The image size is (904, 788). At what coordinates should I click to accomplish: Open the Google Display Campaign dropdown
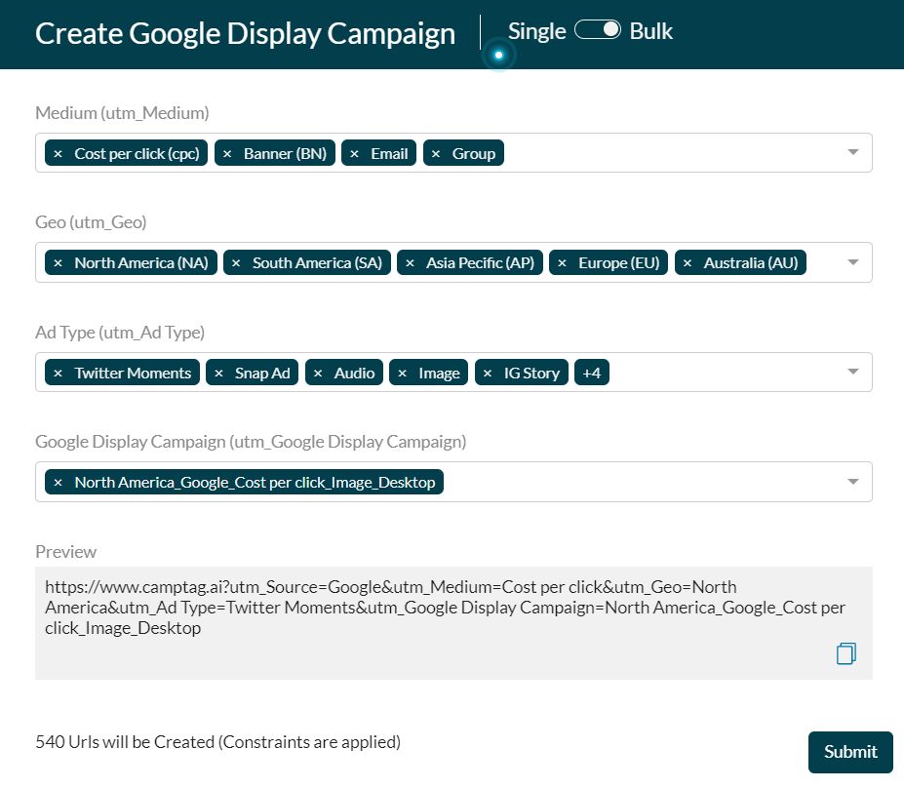click(x=850, y=481)
